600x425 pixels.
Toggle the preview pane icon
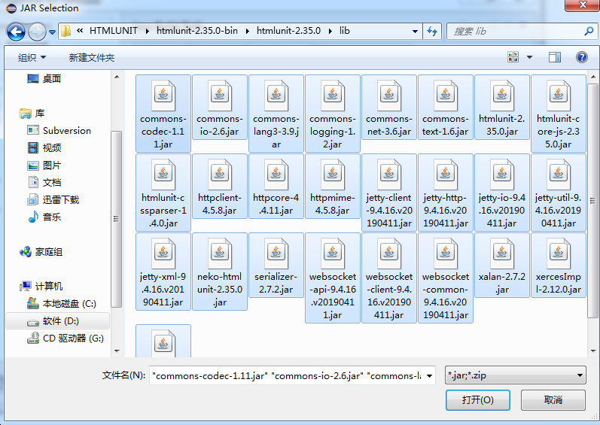pyautogui.click(x=555, y=57)
